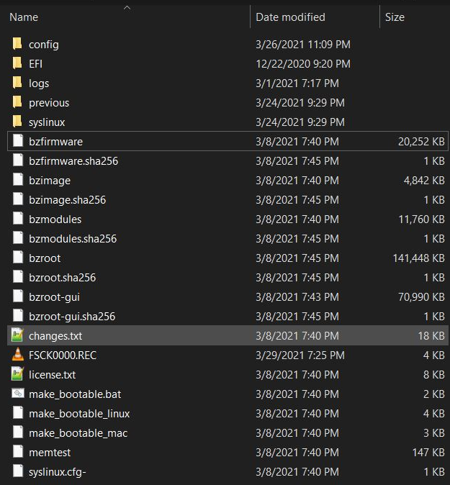Click the bzroot-gui.sha256 file name
The width and height of the screenshot is (450, 485).
click(x=72, y=317)
